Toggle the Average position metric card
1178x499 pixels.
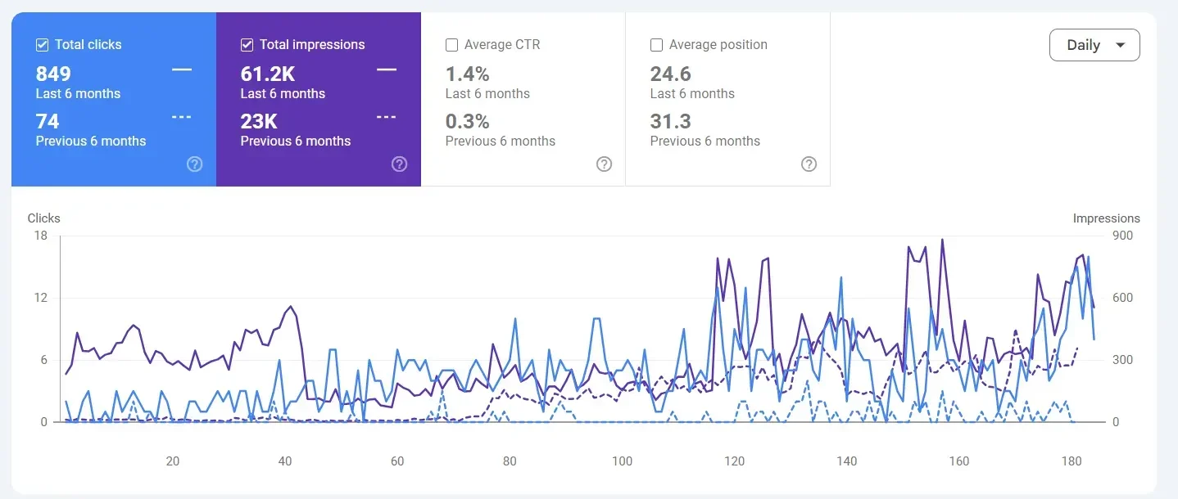[727, 98]
